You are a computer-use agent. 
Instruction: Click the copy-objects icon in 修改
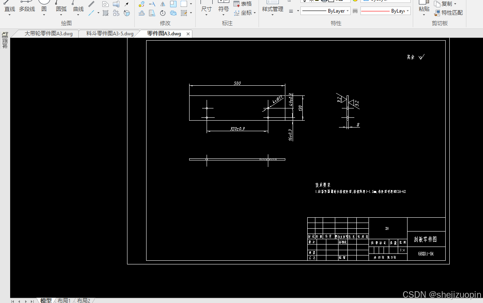click(142, 4)
